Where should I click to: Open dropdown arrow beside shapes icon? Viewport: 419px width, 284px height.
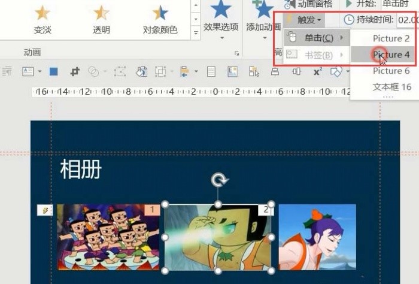(x=348, y=71)
